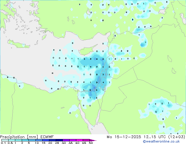Click the 40–45 mm magenta legend swatch
This screenshot has width=186, height=144.
tap(80, 140)
